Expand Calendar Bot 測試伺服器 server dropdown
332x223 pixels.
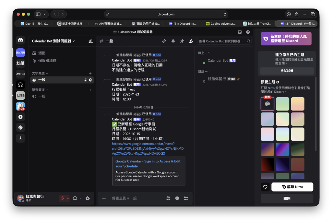53,41
